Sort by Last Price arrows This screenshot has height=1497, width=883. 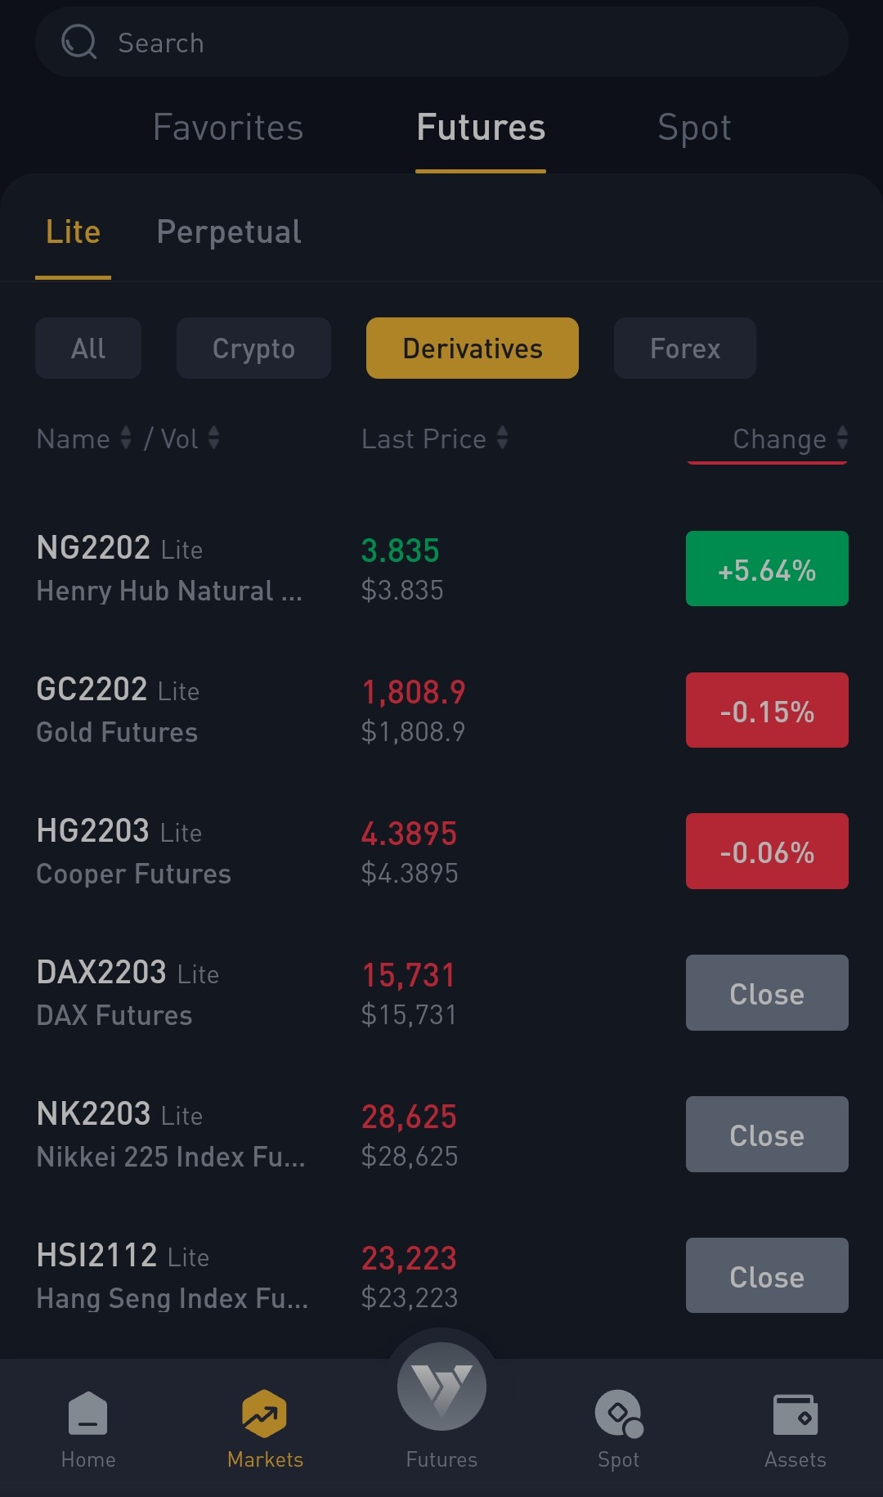point(503,438)
